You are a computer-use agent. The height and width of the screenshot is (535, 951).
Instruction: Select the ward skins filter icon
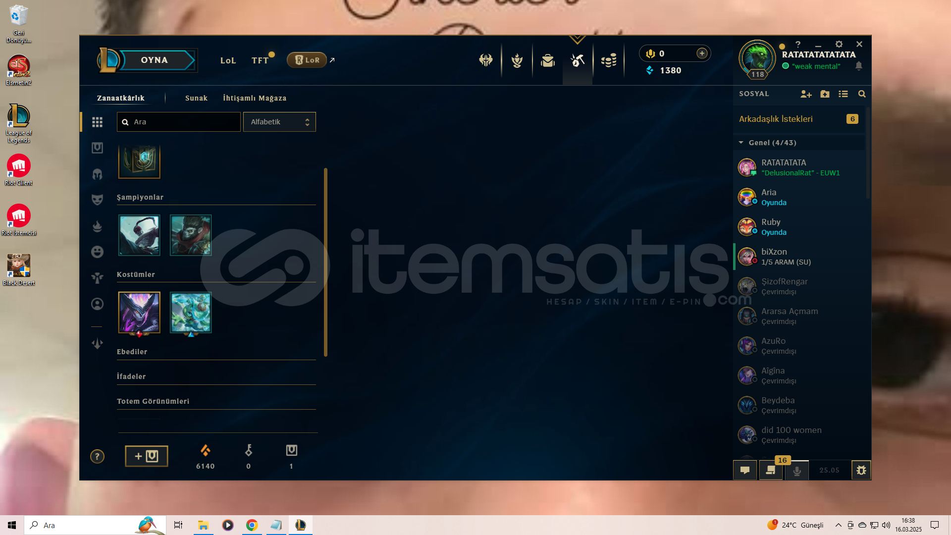[x=97, y=278]
